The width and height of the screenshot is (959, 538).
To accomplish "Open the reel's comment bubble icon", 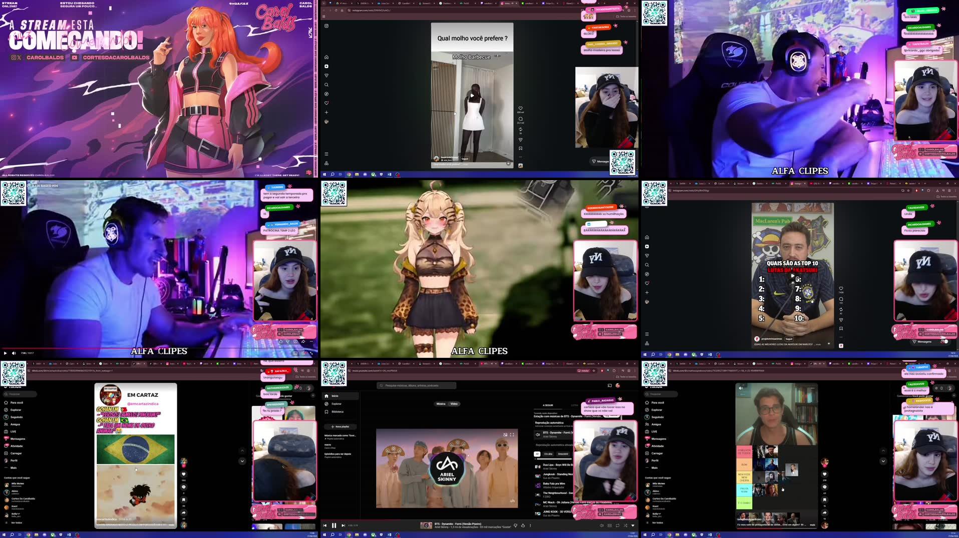I will coord(520,119).
